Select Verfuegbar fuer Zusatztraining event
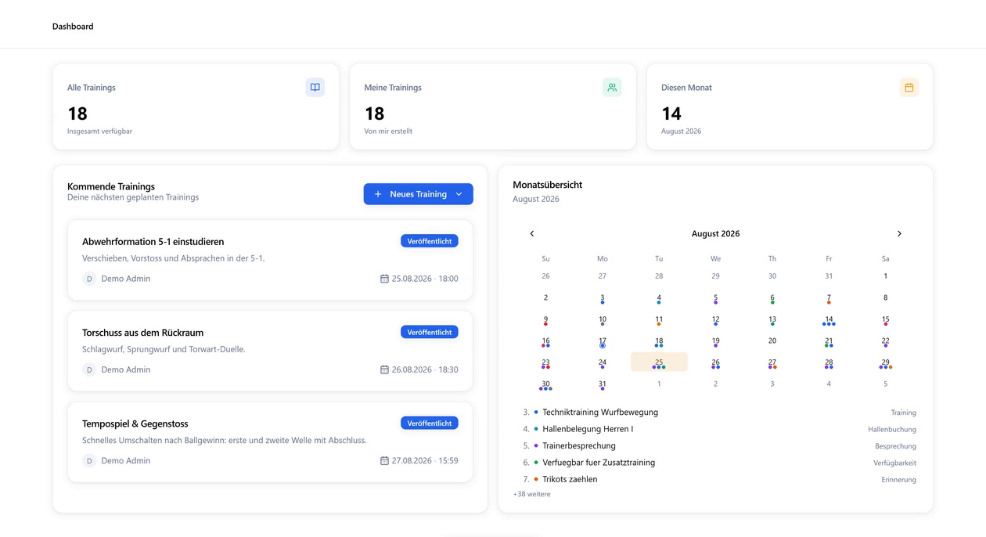986x537 pixels. pyautogui.click(x=599, y=463)
